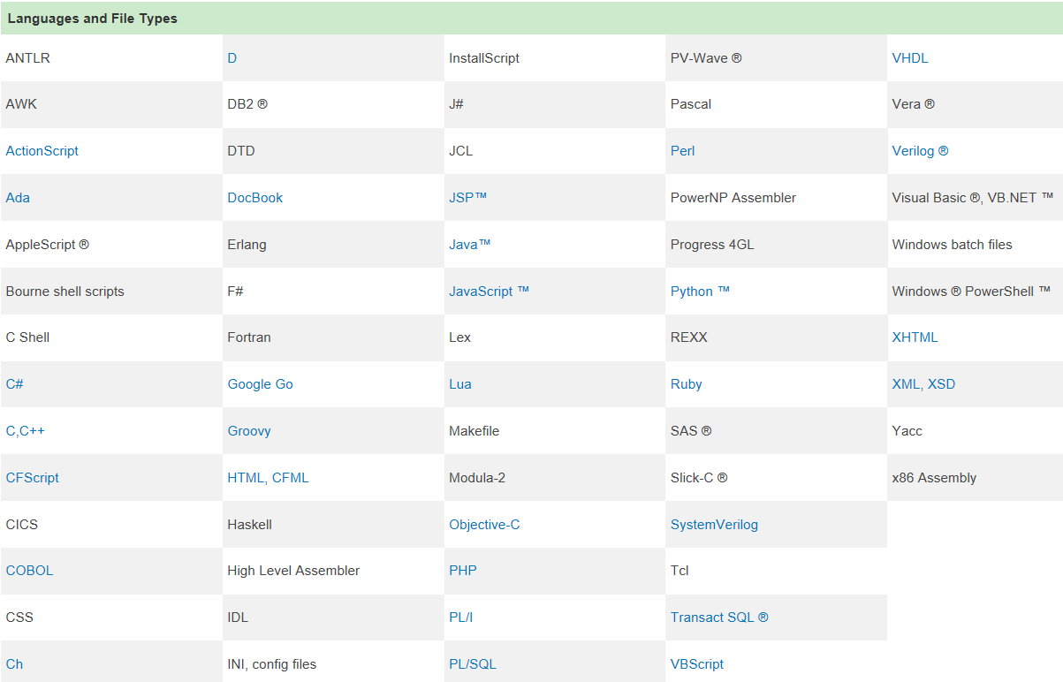Open the Objective-C link

pos(484,525)
